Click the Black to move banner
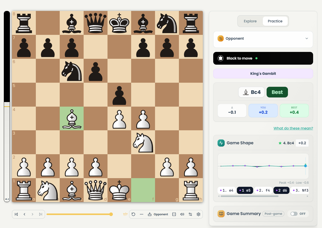322x228 pixels. coord(263,58)
